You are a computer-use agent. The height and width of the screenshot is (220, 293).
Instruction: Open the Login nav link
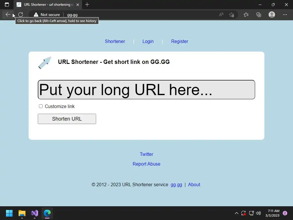coord(148,41)
